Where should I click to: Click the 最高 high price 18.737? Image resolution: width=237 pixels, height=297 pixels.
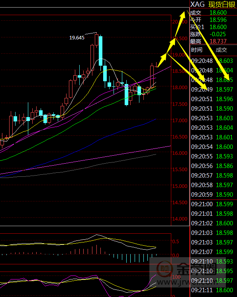pos(218,41)
